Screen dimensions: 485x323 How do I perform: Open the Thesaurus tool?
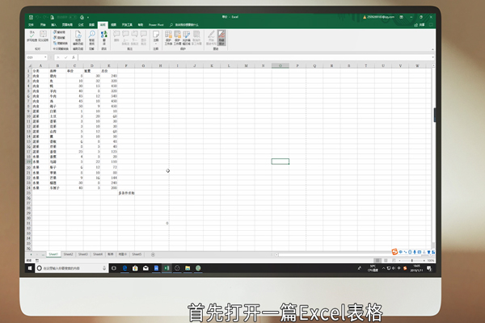coord(43,36)
